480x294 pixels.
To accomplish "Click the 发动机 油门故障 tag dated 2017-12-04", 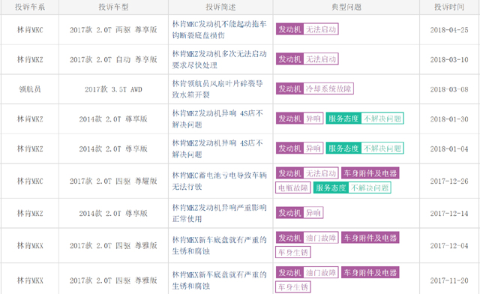I will [307, 238].
